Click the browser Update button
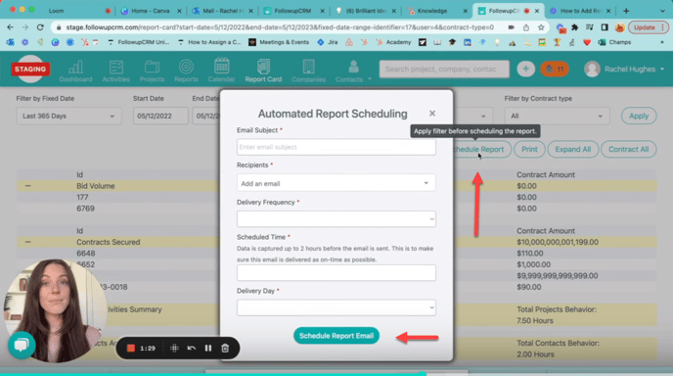 click(x=648, y=27)
